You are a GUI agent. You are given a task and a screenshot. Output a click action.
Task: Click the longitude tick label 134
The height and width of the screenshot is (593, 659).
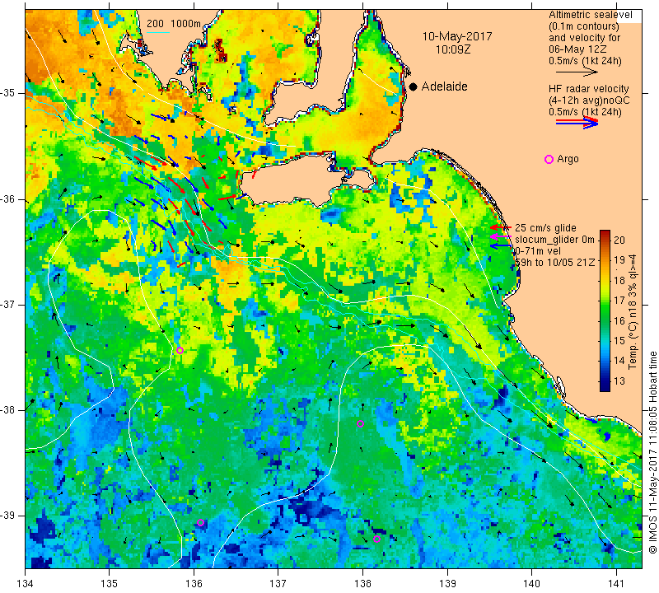pos(26,584)
